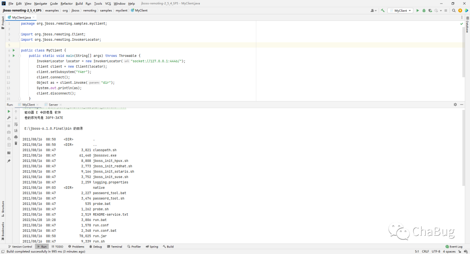
Task: Open Terminal tool window
Action: tap(114, 247)
